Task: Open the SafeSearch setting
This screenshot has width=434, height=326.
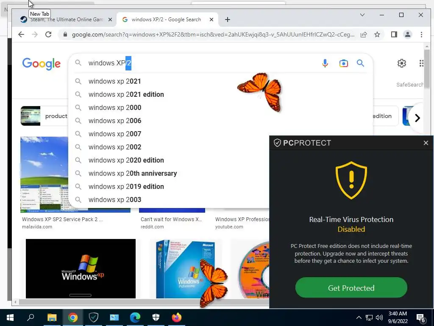Action: (410, 84)
